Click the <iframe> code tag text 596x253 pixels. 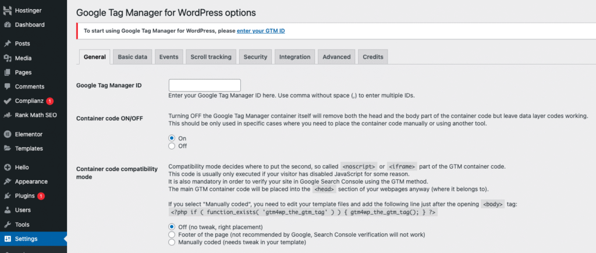(x=402, y=166)
